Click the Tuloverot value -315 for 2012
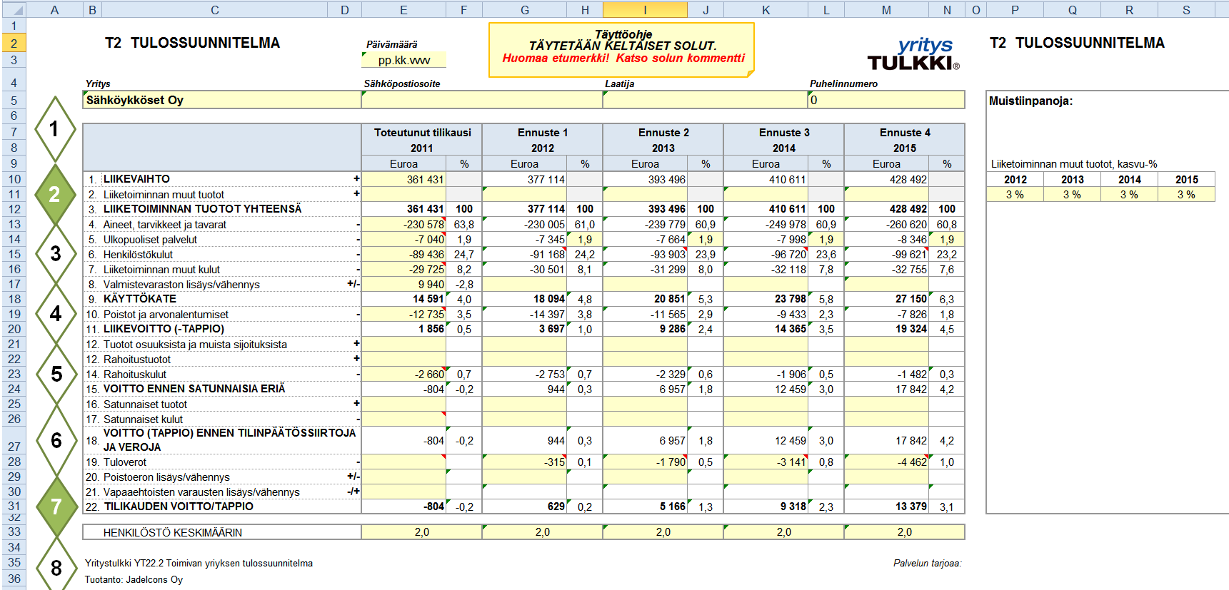This screenshot has height=590, width=1229. point(524,462)
